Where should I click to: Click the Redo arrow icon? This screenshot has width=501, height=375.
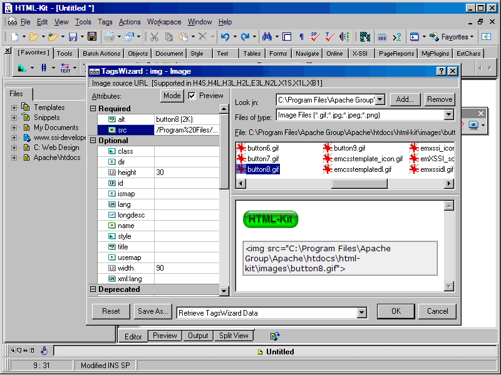click(x=245, y=37)
